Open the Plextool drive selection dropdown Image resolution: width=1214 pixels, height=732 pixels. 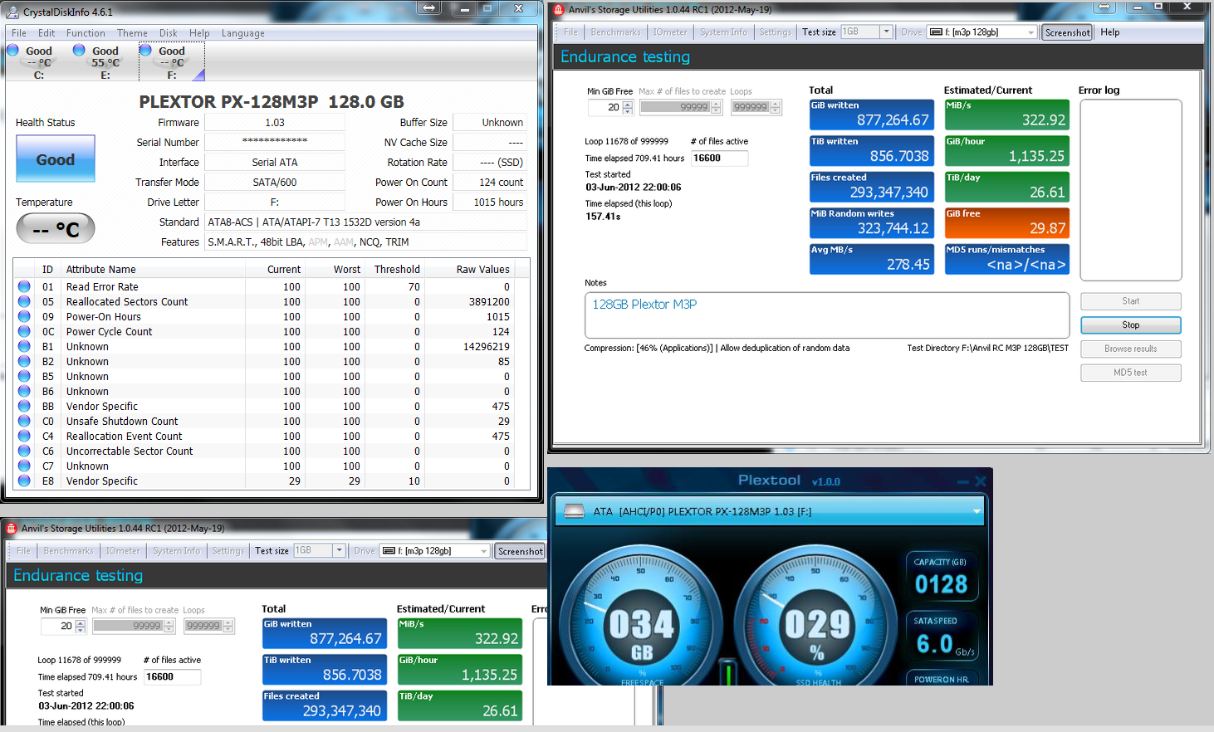point(977,511)
